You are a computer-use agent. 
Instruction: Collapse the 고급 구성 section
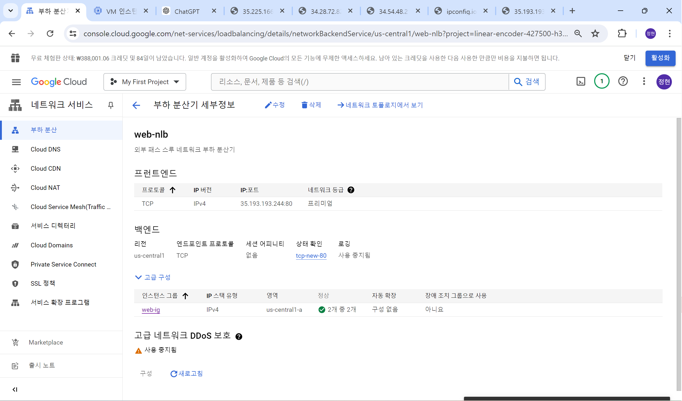coord(153,277)
